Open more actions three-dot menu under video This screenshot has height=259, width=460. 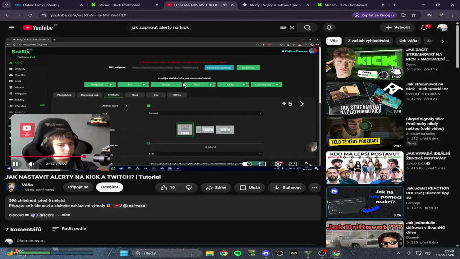pyautogui.click(x=315, y=187)
